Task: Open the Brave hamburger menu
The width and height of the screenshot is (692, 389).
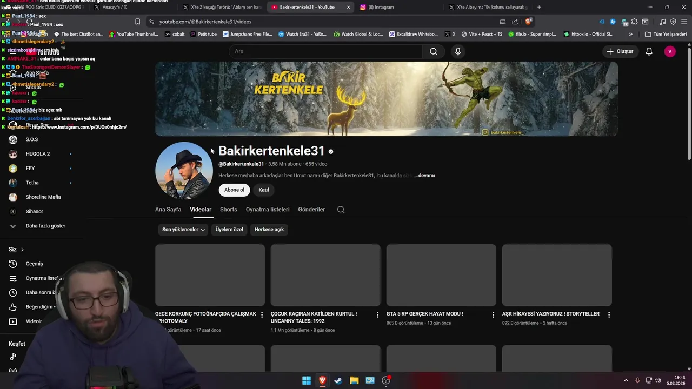Action: coord(684,22)
